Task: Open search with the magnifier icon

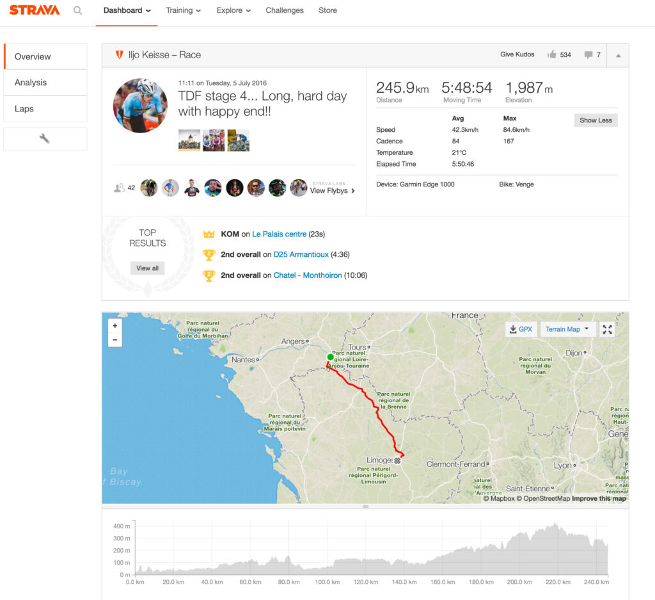Action: 77,10
